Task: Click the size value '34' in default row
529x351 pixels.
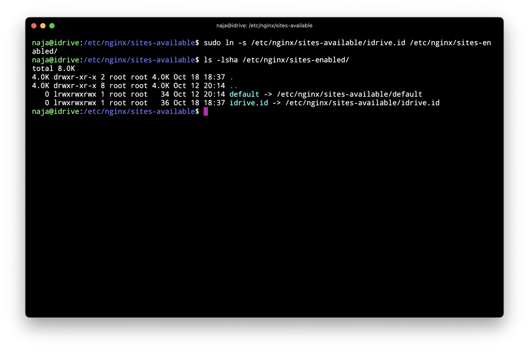Action: point(165,94)
